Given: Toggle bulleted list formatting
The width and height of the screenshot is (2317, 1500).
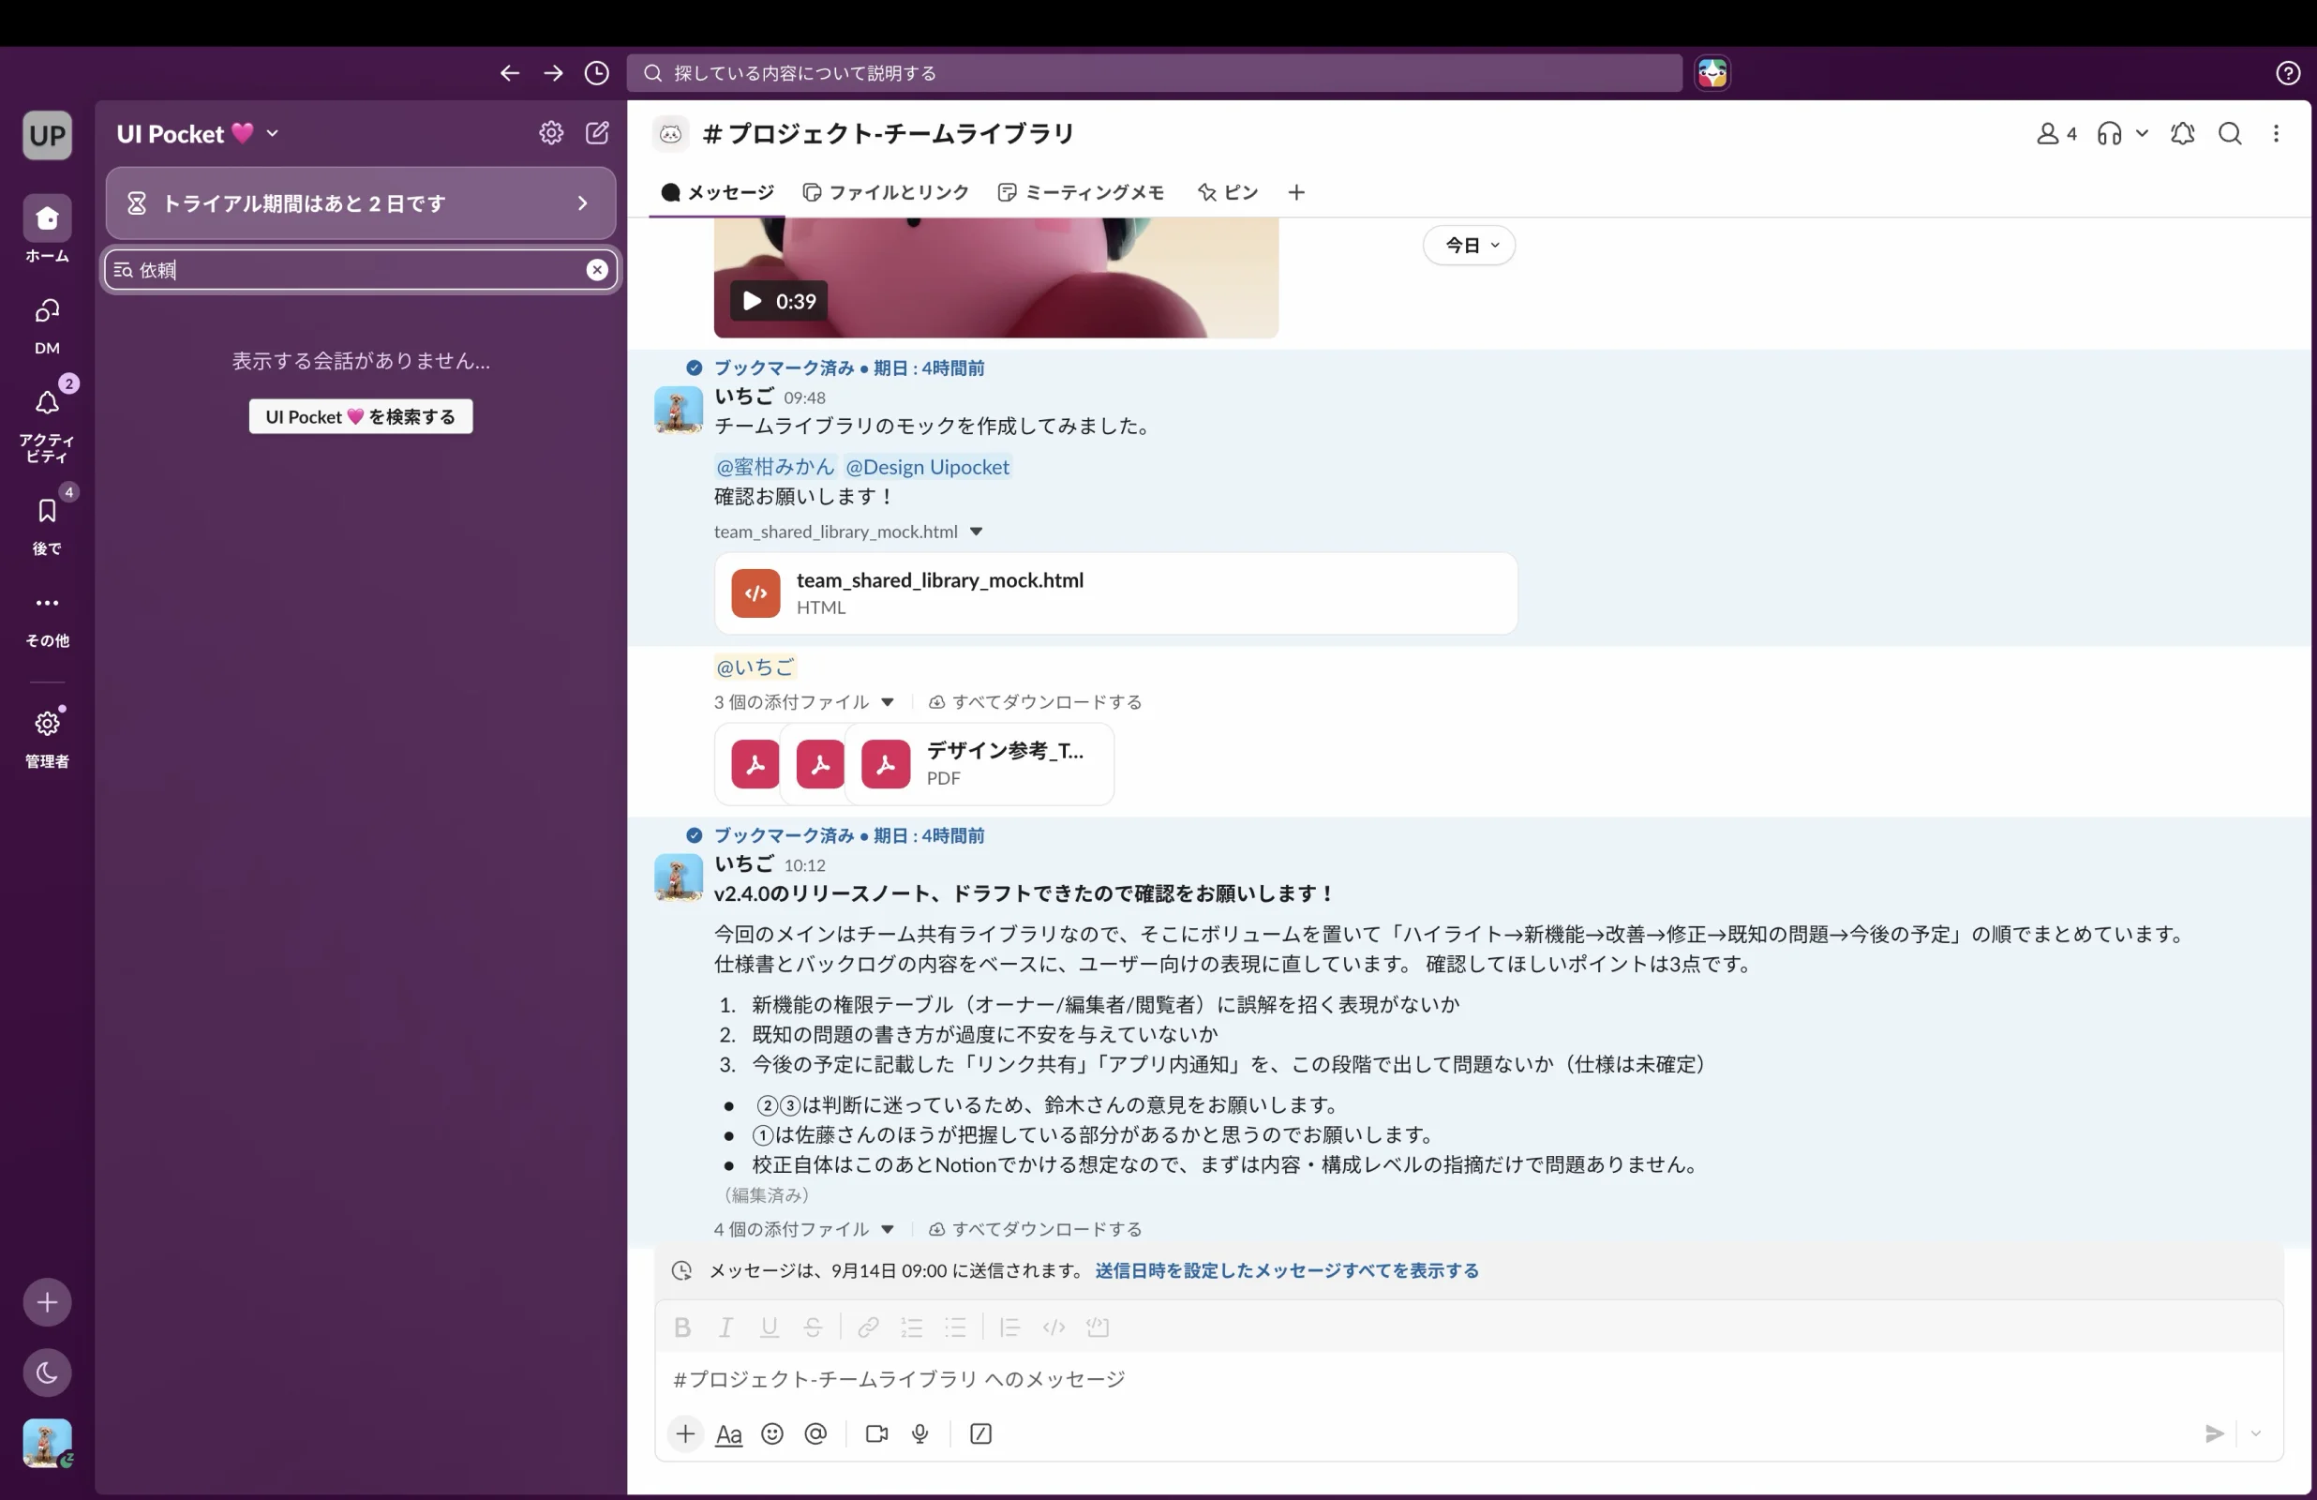Looking at the screenshot, I should click(955, 1327).
